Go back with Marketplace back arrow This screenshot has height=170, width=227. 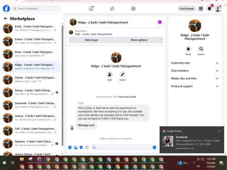[5, 19]
